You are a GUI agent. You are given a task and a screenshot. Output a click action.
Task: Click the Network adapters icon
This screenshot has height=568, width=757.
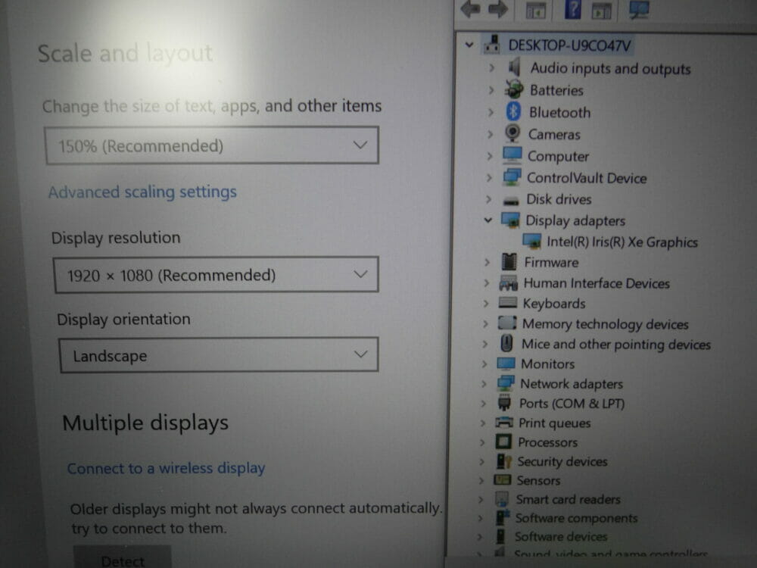[x=506, y=383]
